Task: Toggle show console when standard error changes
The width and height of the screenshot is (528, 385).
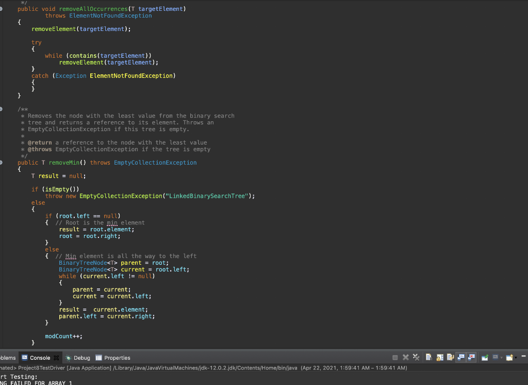Action: point(471,357)
